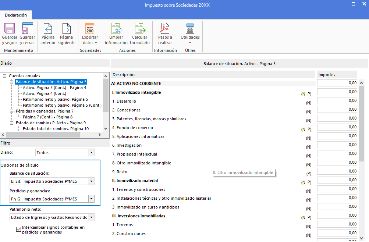
Task: Select Estado de cambios P. Neto - Página 9
Action: click(x=51, y=123)
